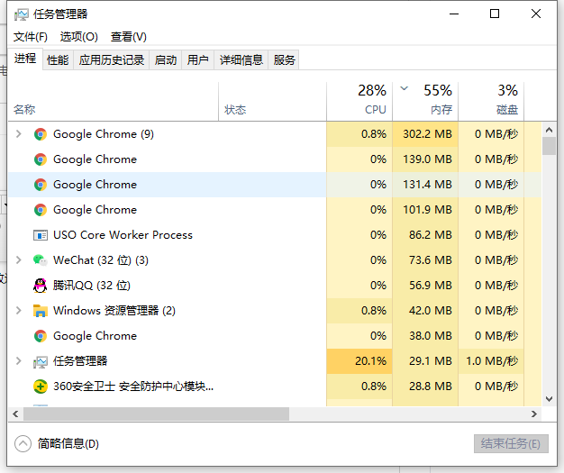Click the Tencent QQ penguin icon

coord(40,286)
